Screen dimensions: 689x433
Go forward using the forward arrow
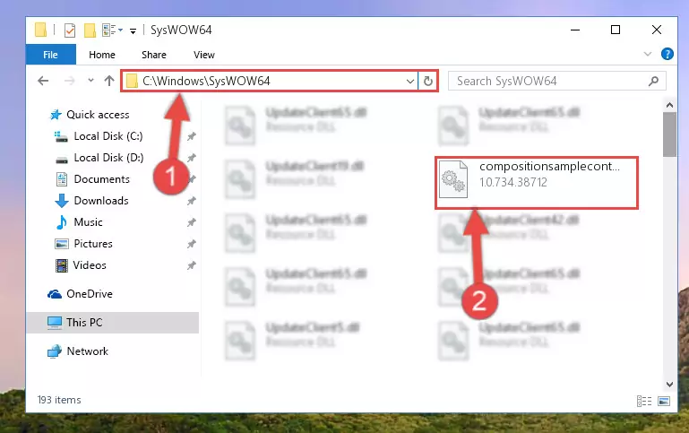(x=69, y=81)
